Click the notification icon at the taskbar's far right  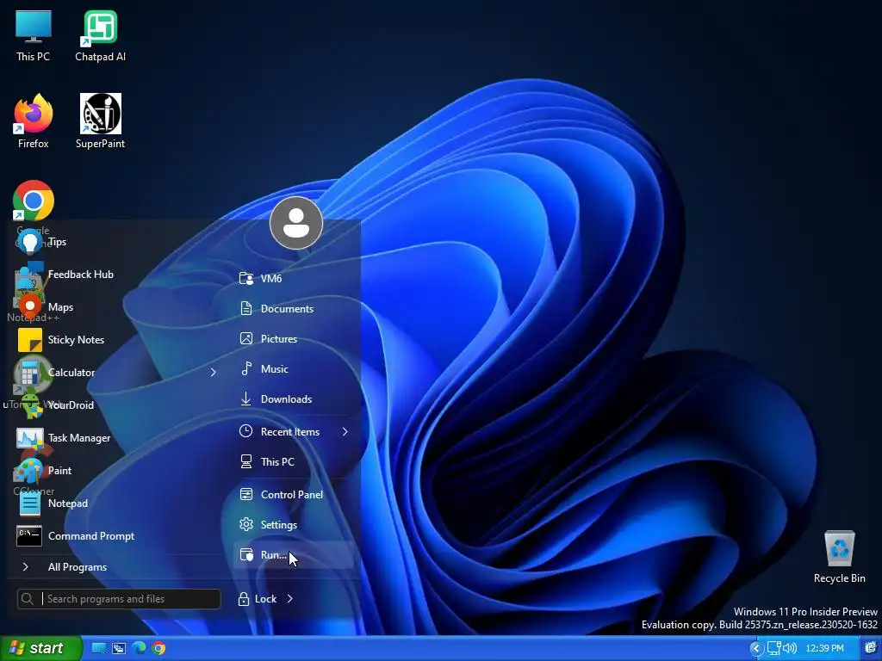pyautogui.click(x=871, y=648)
